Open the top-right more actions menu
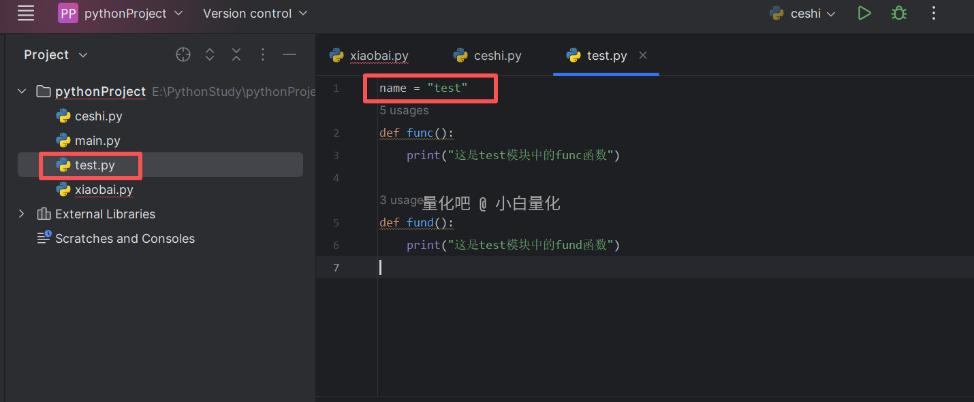 pyautogui.click(x=934, y=13)
